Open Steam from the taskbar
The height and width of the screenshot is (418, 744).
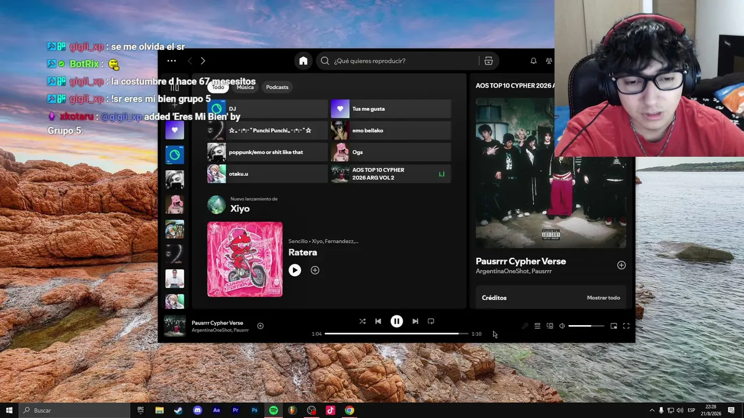click(x=178, y=410)
